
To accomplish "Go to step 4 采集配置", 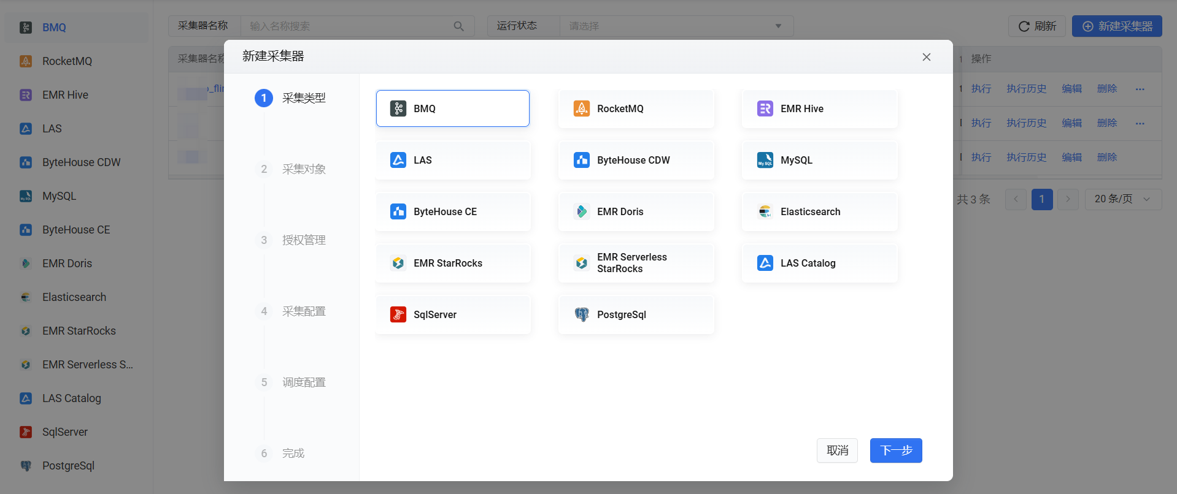I will pyautogui.click(x=290, y=311).
